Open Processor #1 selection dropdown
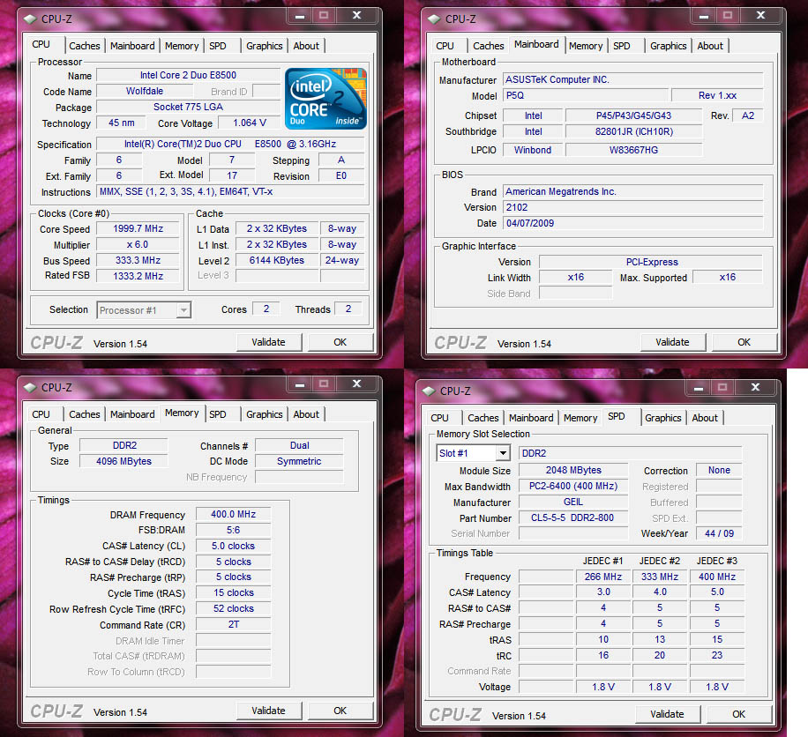The image size is (808, 737). click(144, 310)
